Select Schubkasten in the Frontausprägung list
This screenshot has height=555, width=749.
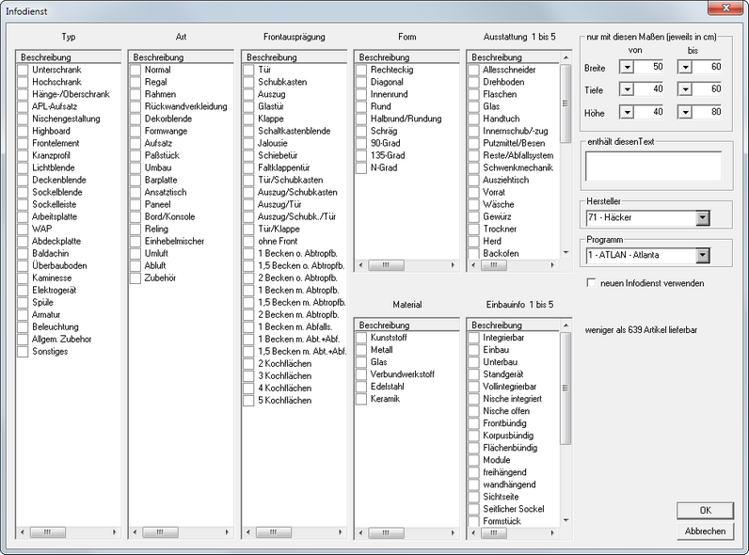(x=249, y=83)
